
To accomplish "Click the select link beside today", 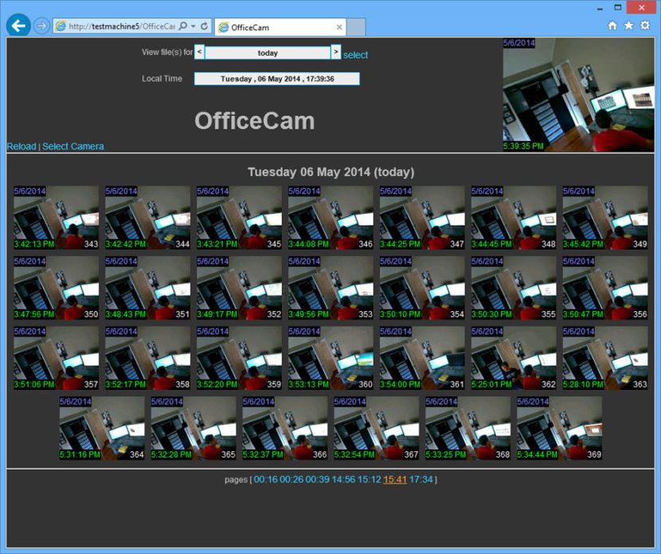I will coord(355,55).
